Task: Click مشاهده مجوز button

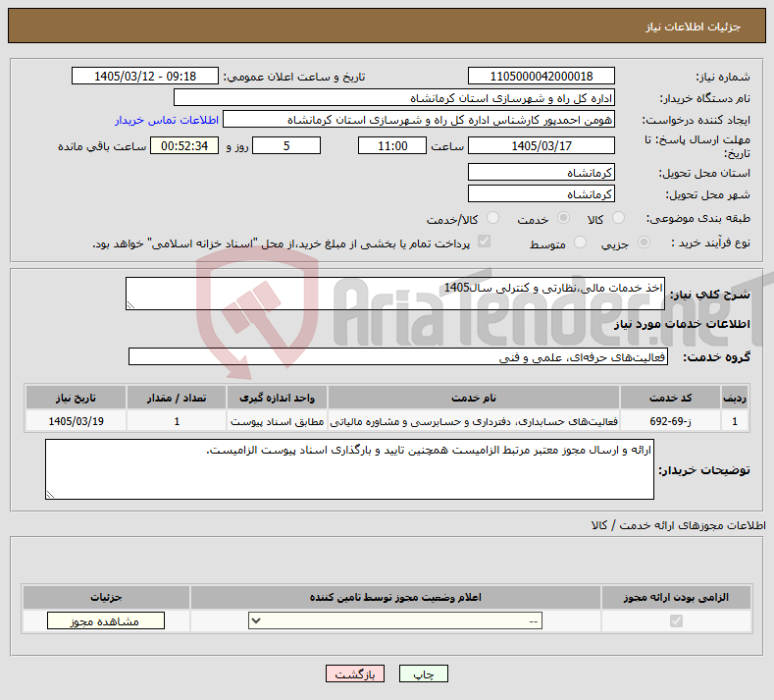Action: (106, 620)
